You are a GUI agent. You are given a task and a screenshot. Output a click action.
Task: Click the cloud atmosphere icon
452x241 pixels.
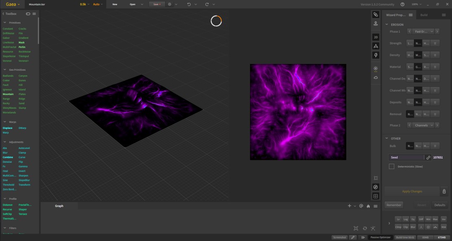coord(375,77)
